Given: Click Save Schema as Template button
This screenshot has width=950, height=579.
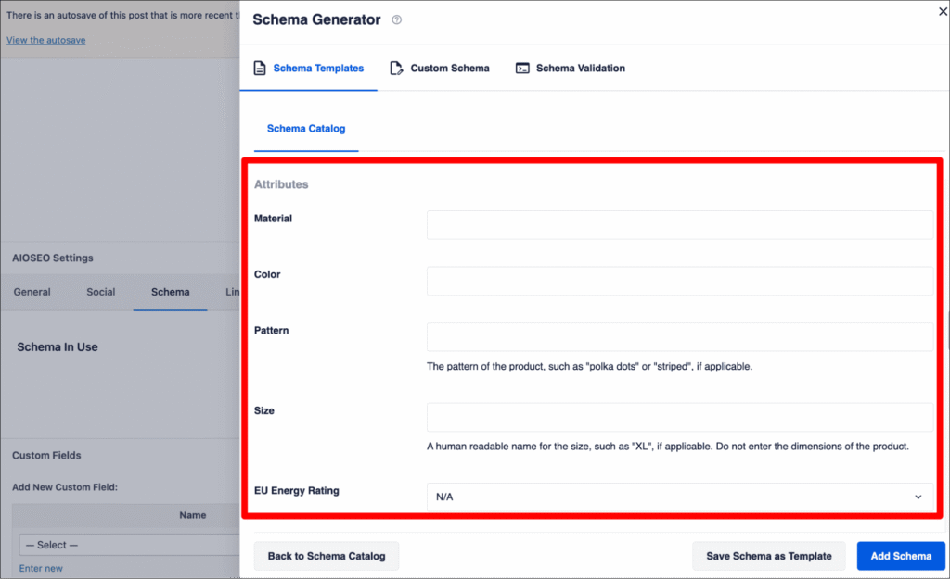Looking at the screenshot, I should [769, 556].
